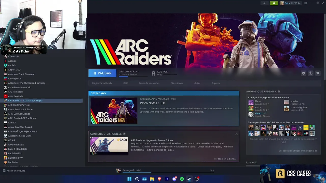Open OBS Studio from taskbar
326x183 pixels.
(x=197, y=179)
